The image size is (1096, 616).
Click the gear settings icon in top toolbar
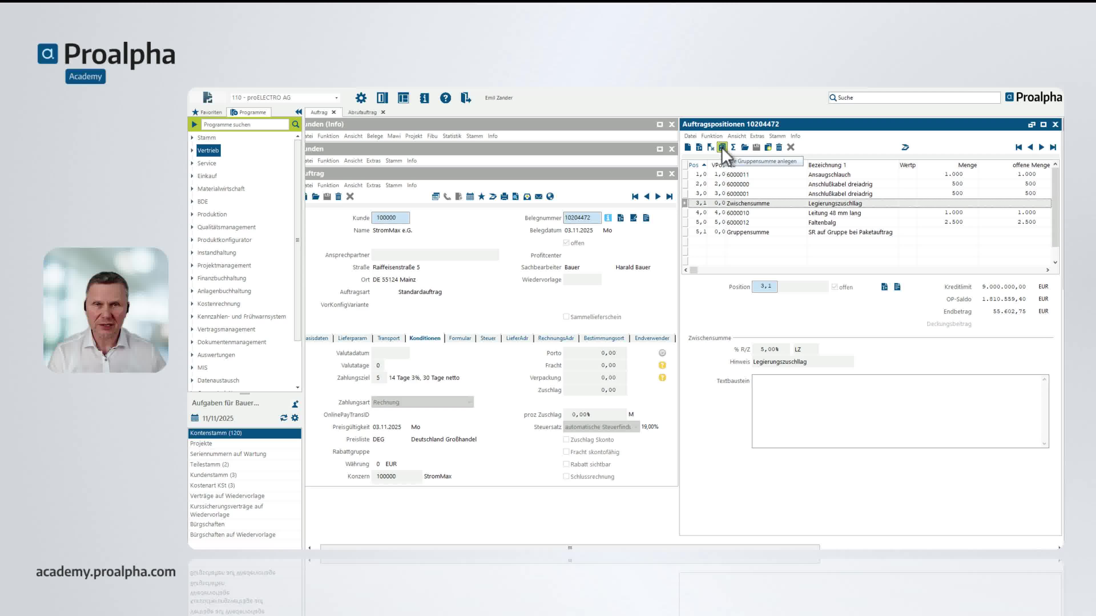click(x=361, y=98)
